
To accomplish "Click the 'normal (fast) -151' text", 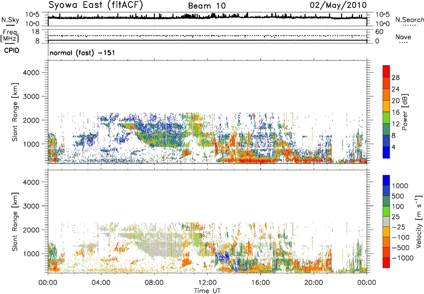I will coord(82,53).
